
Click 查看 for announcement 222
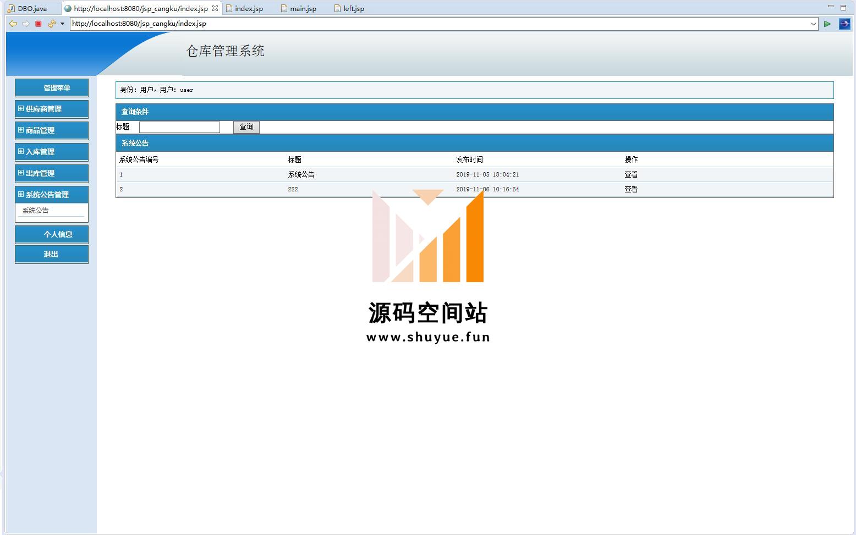coord(631,189)
